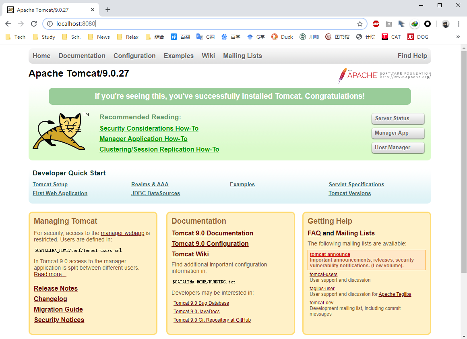Image resolution: width=467 pixels, height=339 pixels.
Task: View site information icon in address bar
Action: click(50, 24)
